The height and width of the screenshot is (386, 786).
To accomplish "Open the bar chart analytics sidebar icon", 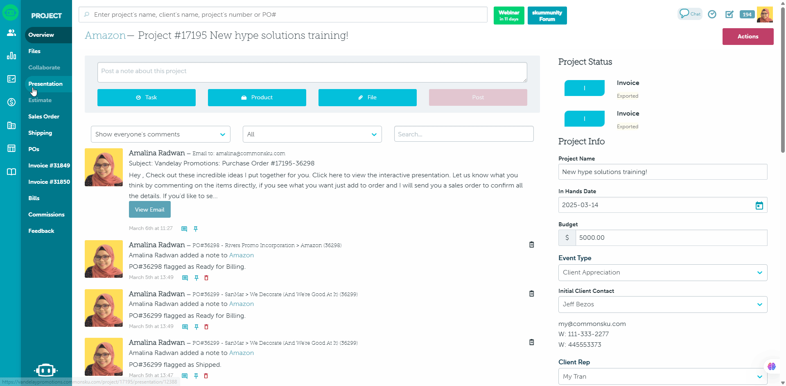I will (11, 56).
